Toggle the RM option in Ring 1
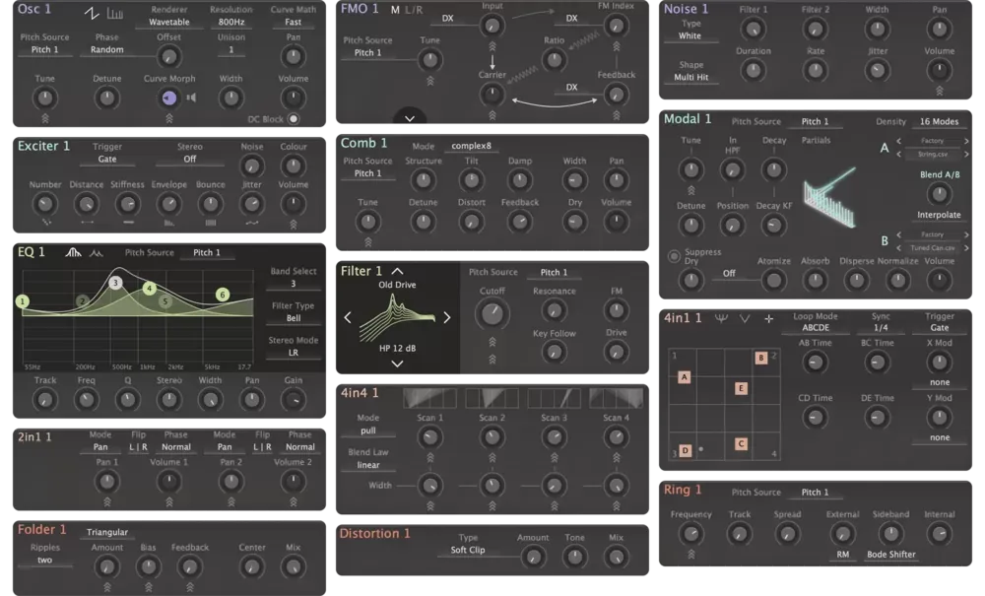The height and width of the screenshot is (596, 985). pyautogui.click(x=842, y=555)
